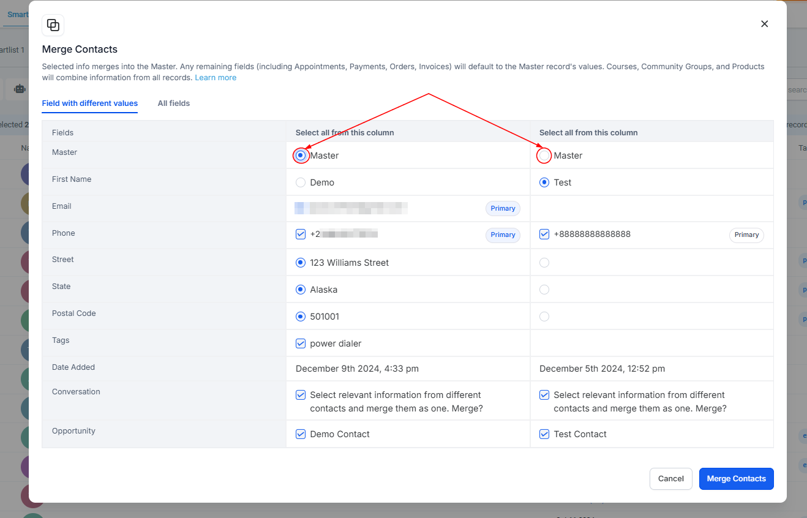Click the Date Added field label

pos(73,367)
